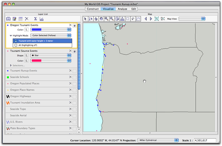222x146 pixels.
Task: Select the pan hand tool
Action: [101, 19]
